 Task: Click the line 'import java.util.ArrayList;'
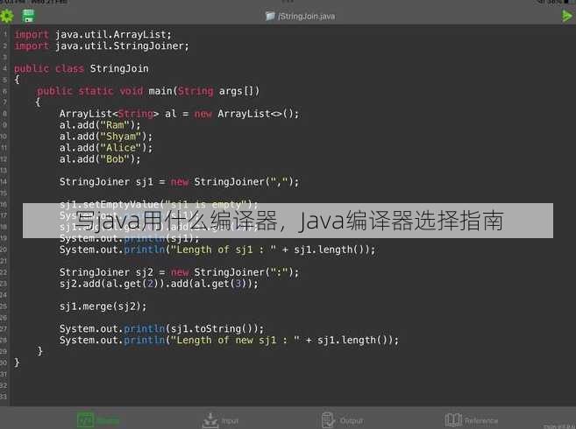[x=93, y=34]
